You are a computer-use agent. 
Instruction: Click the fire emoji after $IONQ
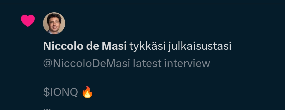87,92
